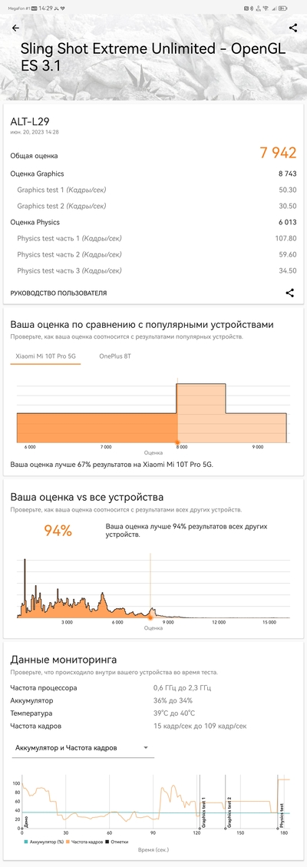Tap the Оценка Graphics row

153,174
